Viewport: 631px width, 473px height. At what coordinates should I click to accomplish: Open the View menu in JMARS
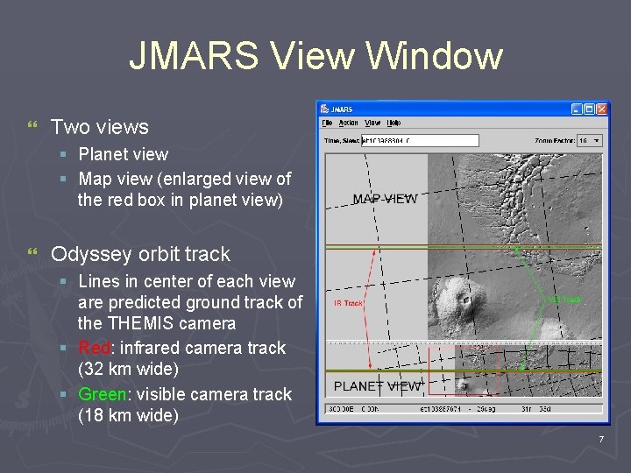click(372, 123)
